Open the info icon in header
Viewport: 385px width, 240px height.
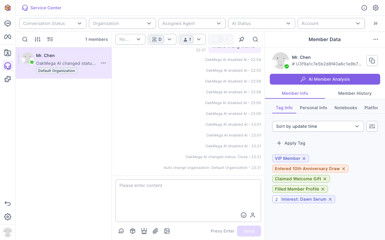pos(364,8)
